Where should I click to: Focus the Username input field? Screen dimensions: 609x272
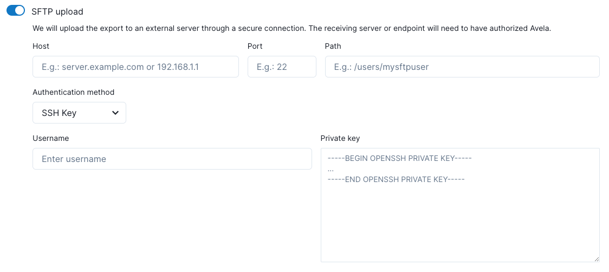(172, 159)
